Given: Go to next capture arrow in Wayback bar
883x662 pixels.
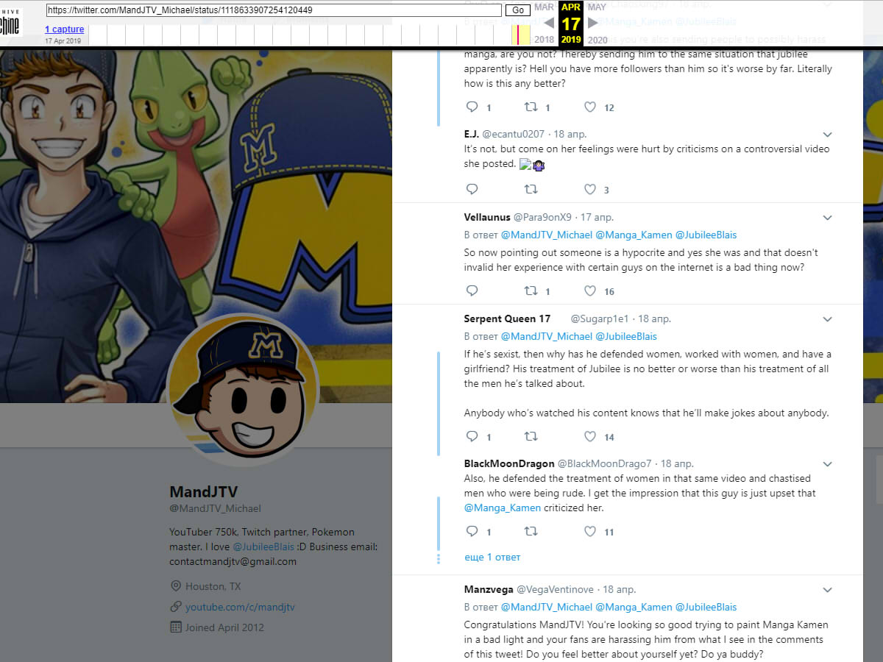Looking at the screenshot, I should click(x=593, y=23).
